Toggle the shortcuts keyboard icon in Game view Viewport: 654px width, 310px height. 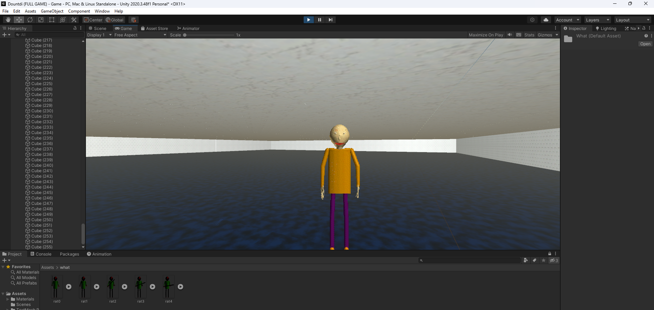[519, 35]
